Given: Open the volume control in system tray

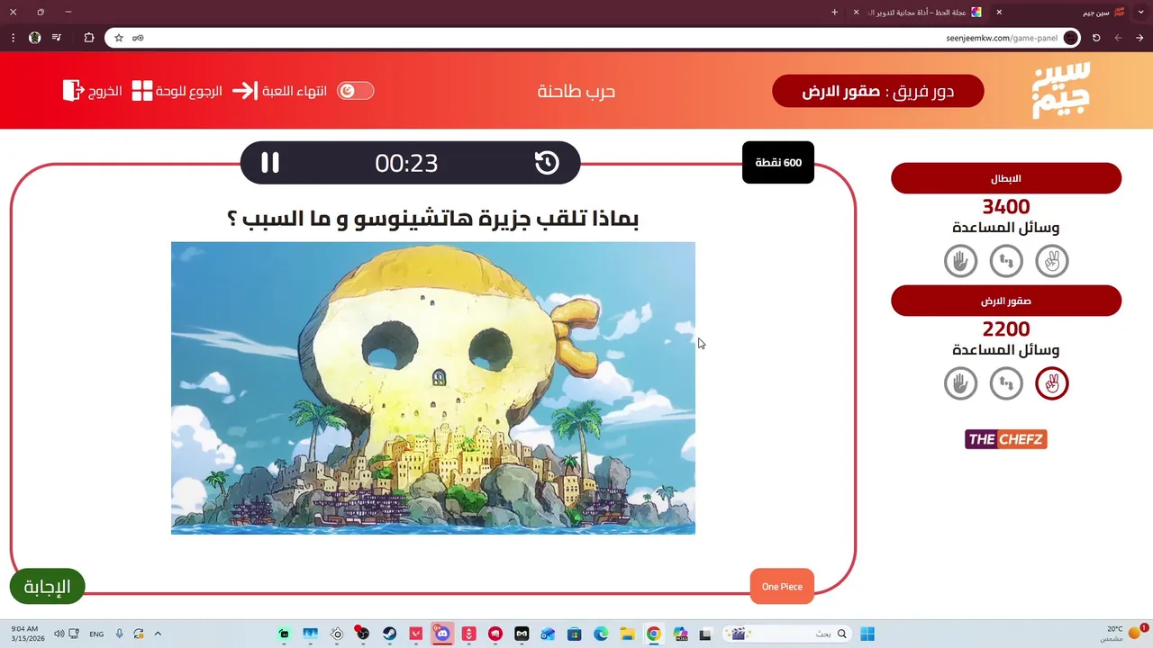Looking at the screenshot, I should pos(59,634).
